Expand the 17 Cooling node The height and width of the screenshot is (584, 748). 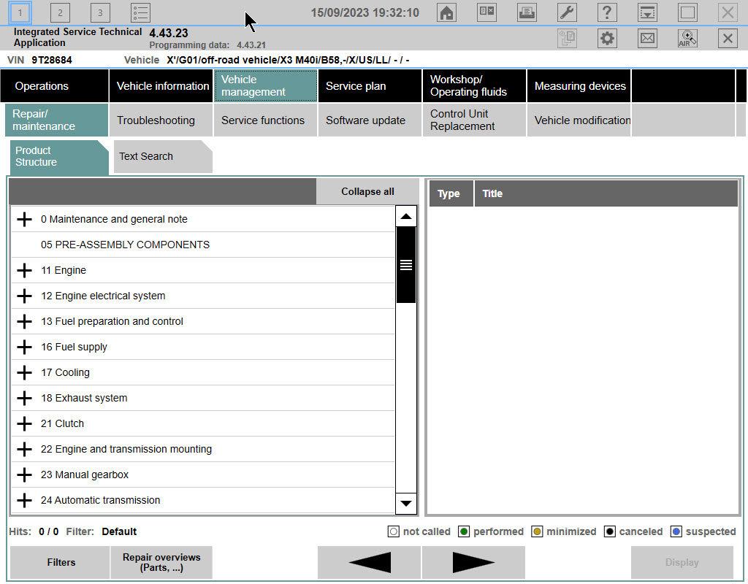pos(24,372)
